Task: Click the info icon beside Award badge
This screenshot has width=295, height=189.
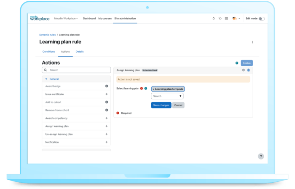Action: click(x=107, y=86)
